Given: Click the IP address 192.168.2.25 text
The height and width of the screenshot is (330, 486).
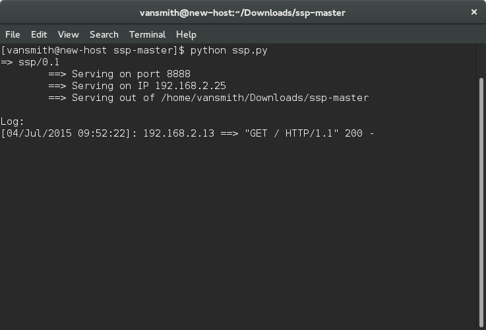Looking at the screenshot, I should pyautogui.click(x=191, y=86).
